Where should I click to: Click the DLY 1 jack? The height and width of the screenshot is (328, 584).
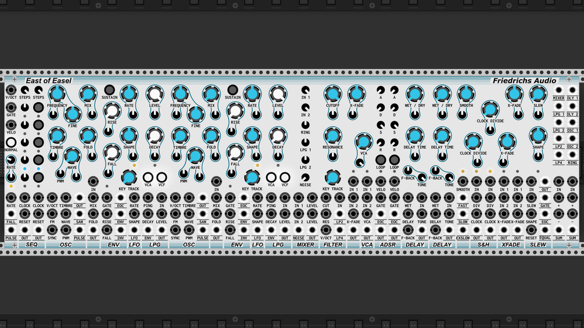572,90
